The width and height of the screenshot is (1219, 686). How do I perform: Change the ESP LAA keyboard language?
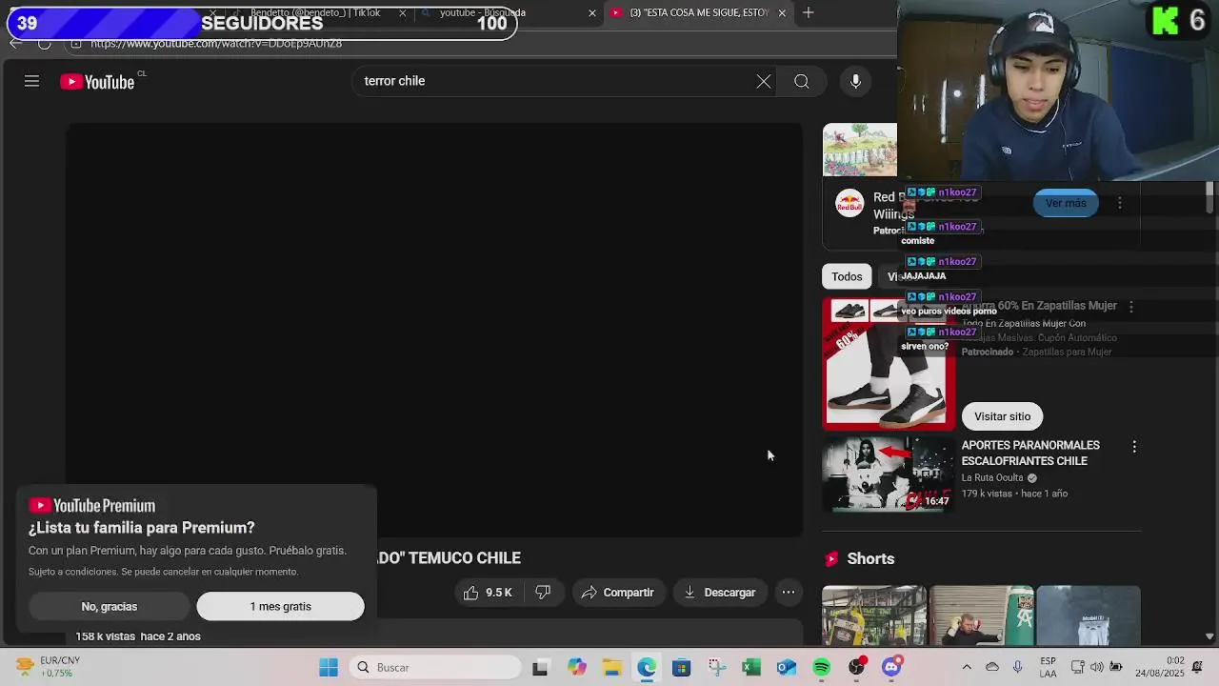1048,667
